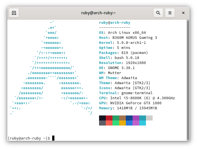
Task: Click the CPU Intel i5-8600K line
Action: [x=137, y=98]
